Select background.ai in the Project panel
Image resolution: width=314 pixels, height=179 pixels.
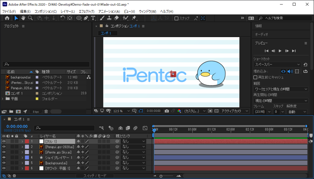(x=20, y=77)
